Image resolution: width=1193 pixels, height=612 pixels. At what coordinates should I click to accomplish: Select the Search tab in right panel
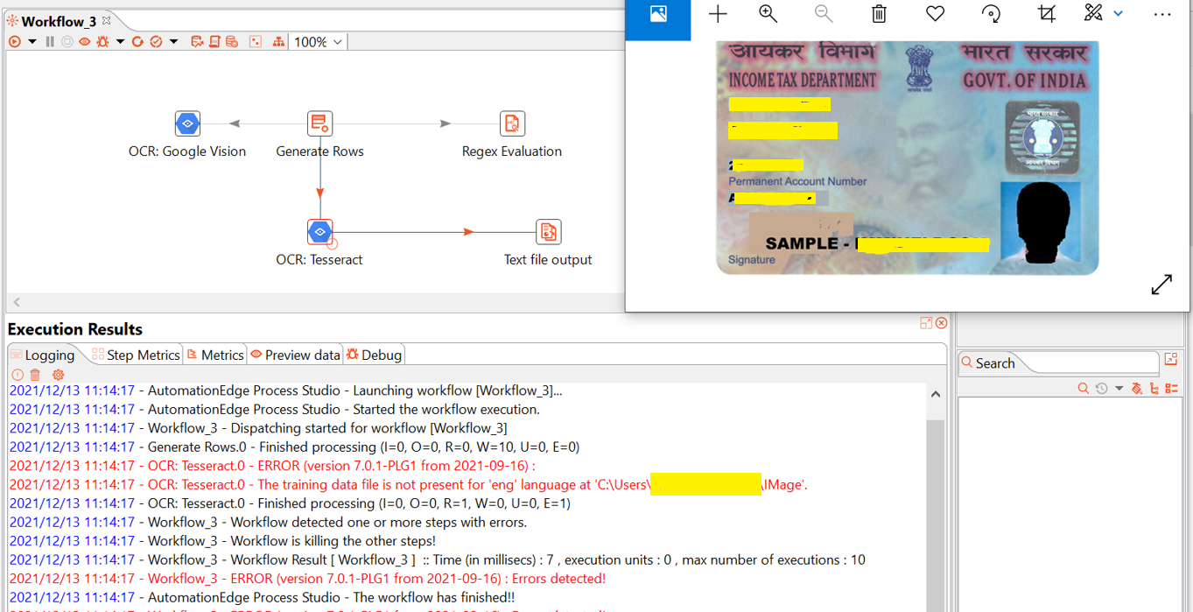pyautogui.click(x=987, y=363)
